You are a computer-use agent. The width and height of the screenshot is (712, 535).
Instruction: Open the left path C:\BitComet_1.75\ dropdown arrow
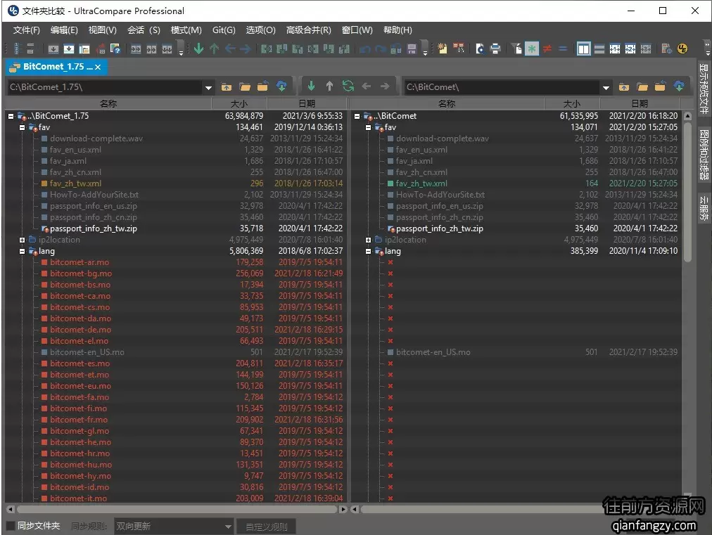pyautogui.click(x=208, y=88)
